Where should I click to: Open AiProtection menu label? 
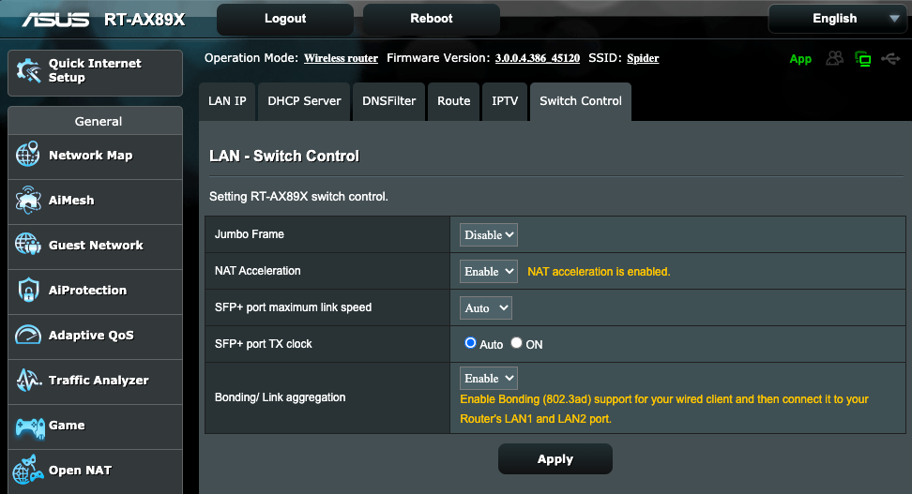(x=88, y=290)
